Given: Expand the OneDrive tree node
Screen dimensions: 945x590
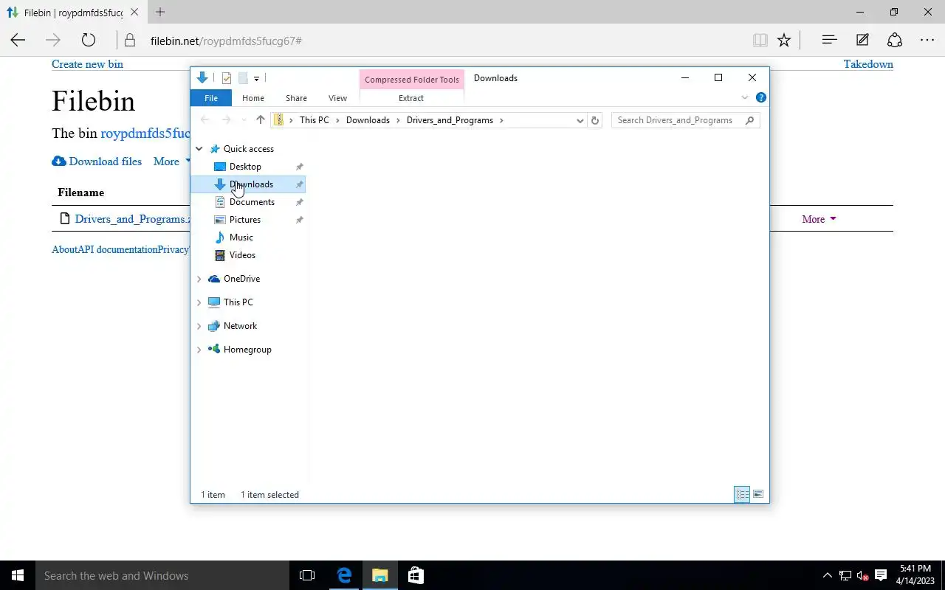Looking at the screenshot, I should point(199,279).
